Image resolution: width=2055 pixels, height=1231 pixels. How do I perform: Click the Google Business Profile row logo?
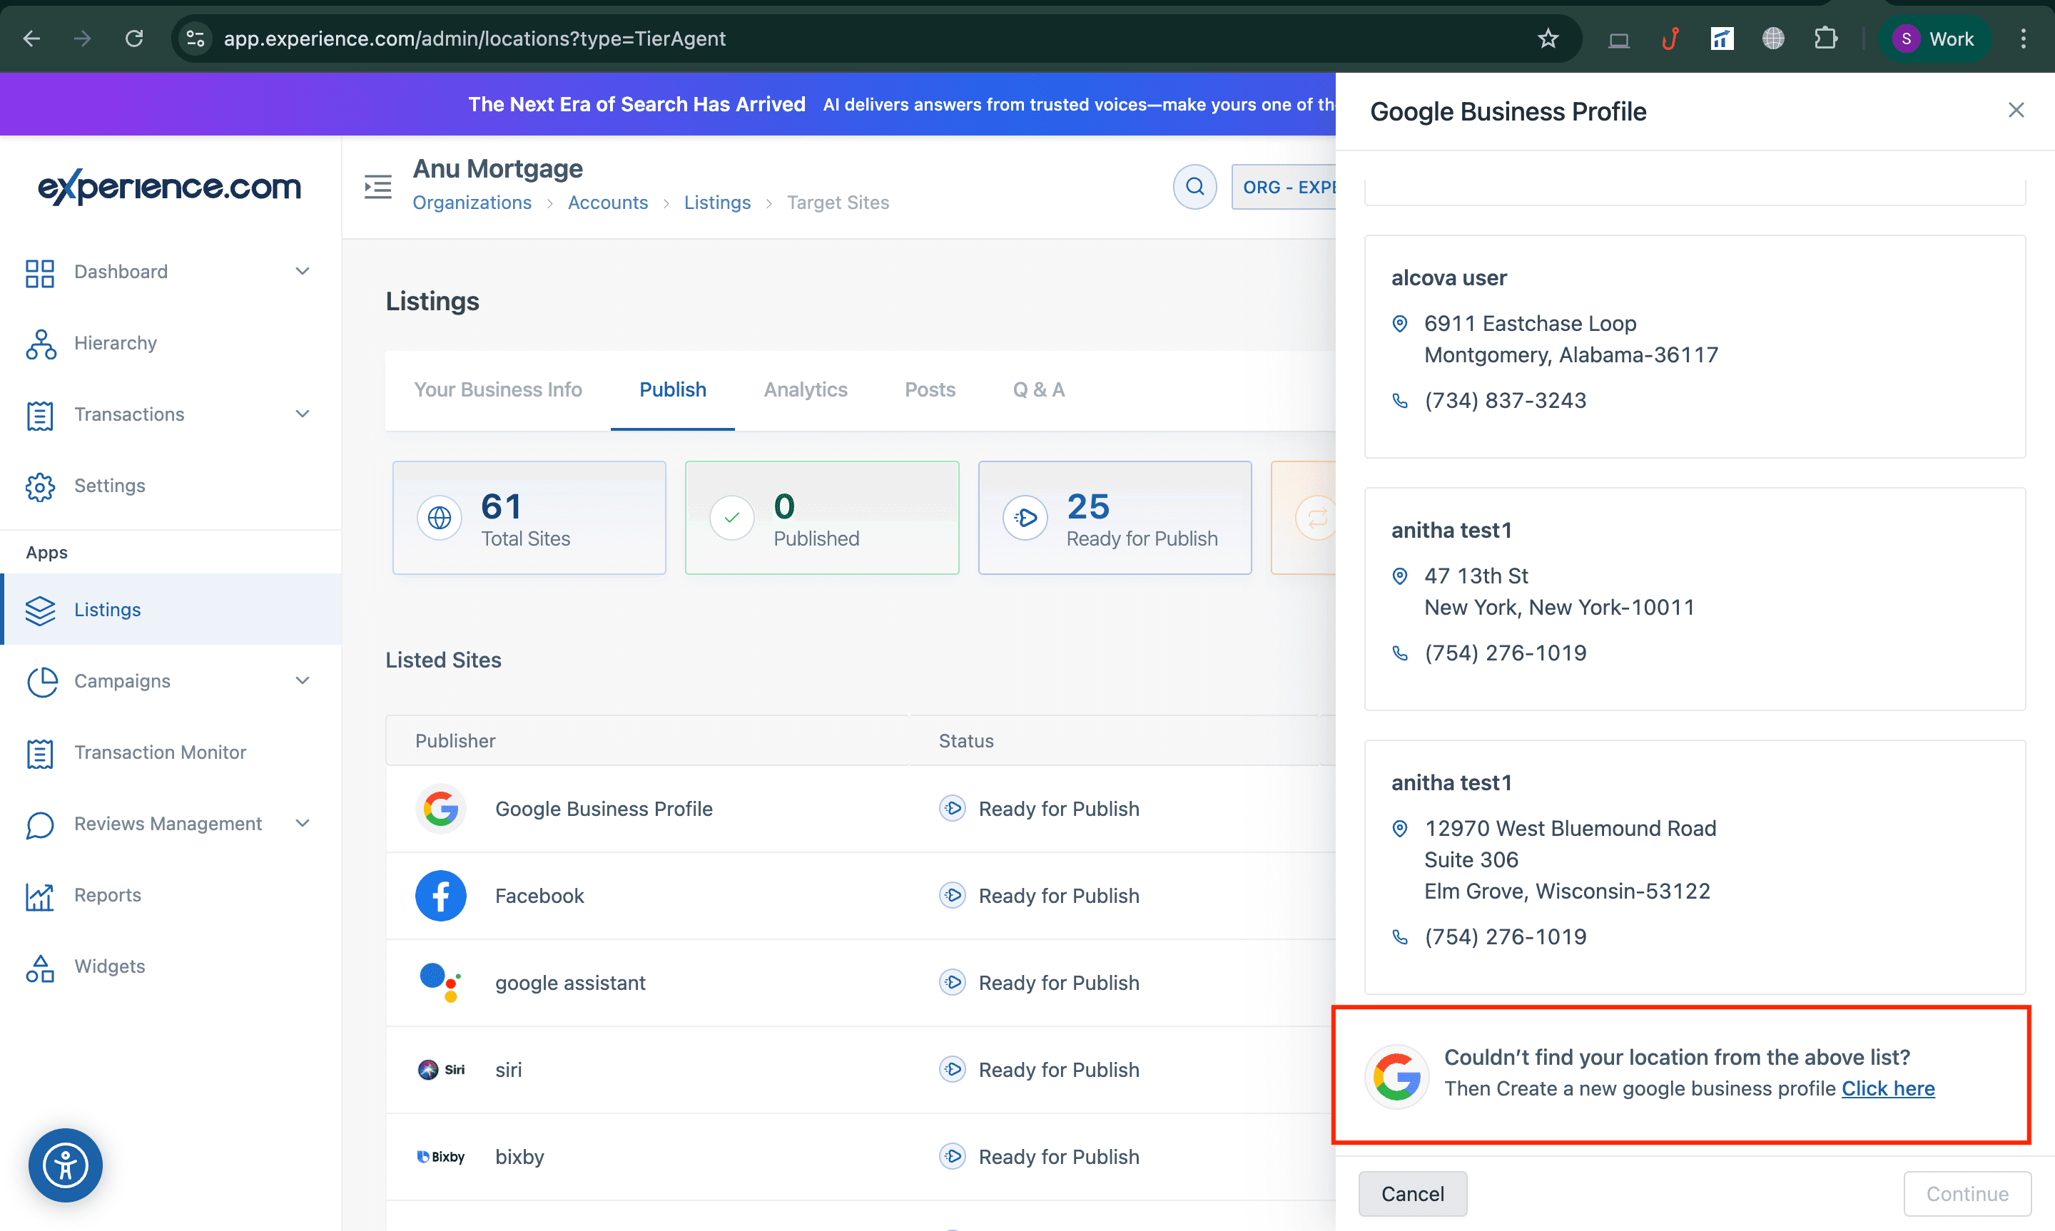coord(440,808)
